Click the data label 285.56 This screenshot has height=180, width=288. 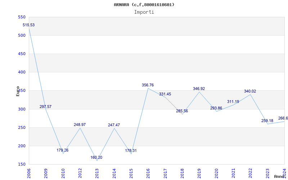tap(182, 111)
